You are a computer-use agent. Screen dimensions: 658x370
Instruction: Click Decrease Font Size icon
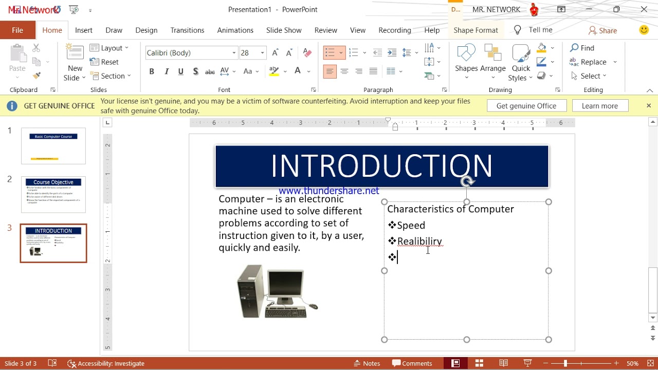[289, 53]
